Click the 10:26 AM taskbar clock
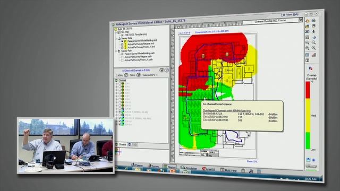Screen dimensions: 340x191 tap(310, 179)
